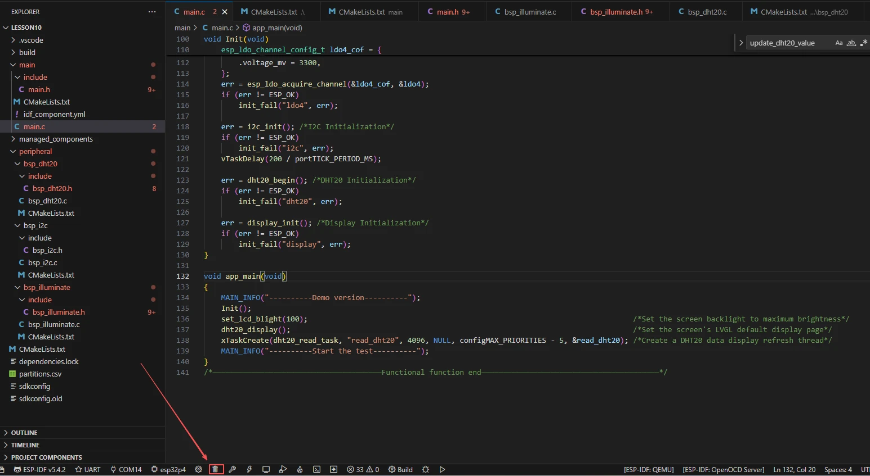Click the Flash Device lightning icon

(x=249, y=469)
